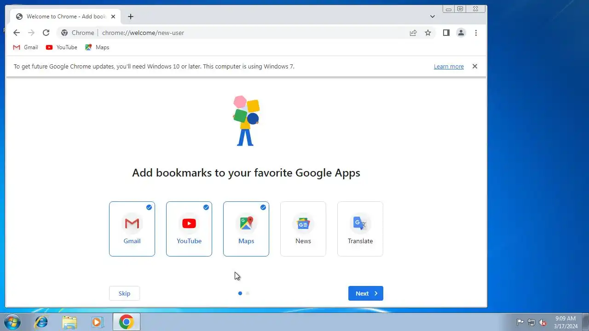Image resolution: width=589 pixels, height=331 pixels.
Task: Open the side panel icon
Action: [x=446, y=33]
